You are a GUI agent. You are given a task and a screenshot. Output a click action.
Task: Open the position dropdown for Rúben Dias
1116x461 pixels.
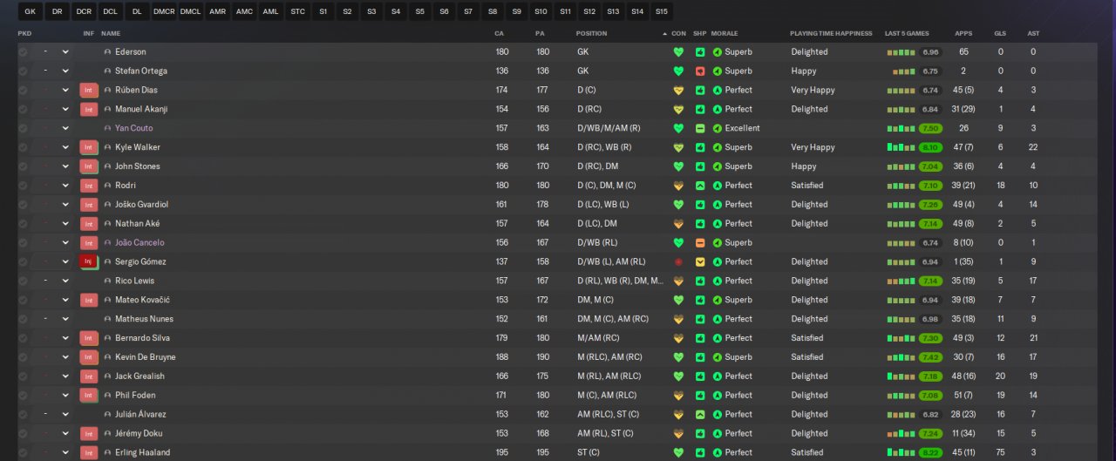(x=65, y=90)
